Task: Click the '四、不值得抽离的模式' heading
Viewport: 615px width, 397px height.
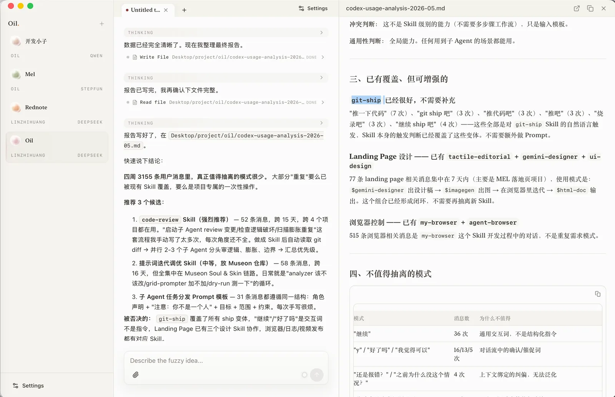Action: 390,274
